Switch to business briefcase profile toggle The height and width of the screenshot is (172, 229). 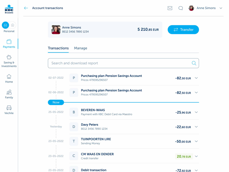click(12, 25)
